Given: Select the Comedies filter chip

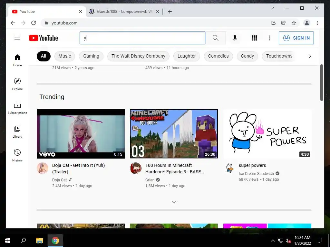Looking at the screenshot, I should (218, 56).
